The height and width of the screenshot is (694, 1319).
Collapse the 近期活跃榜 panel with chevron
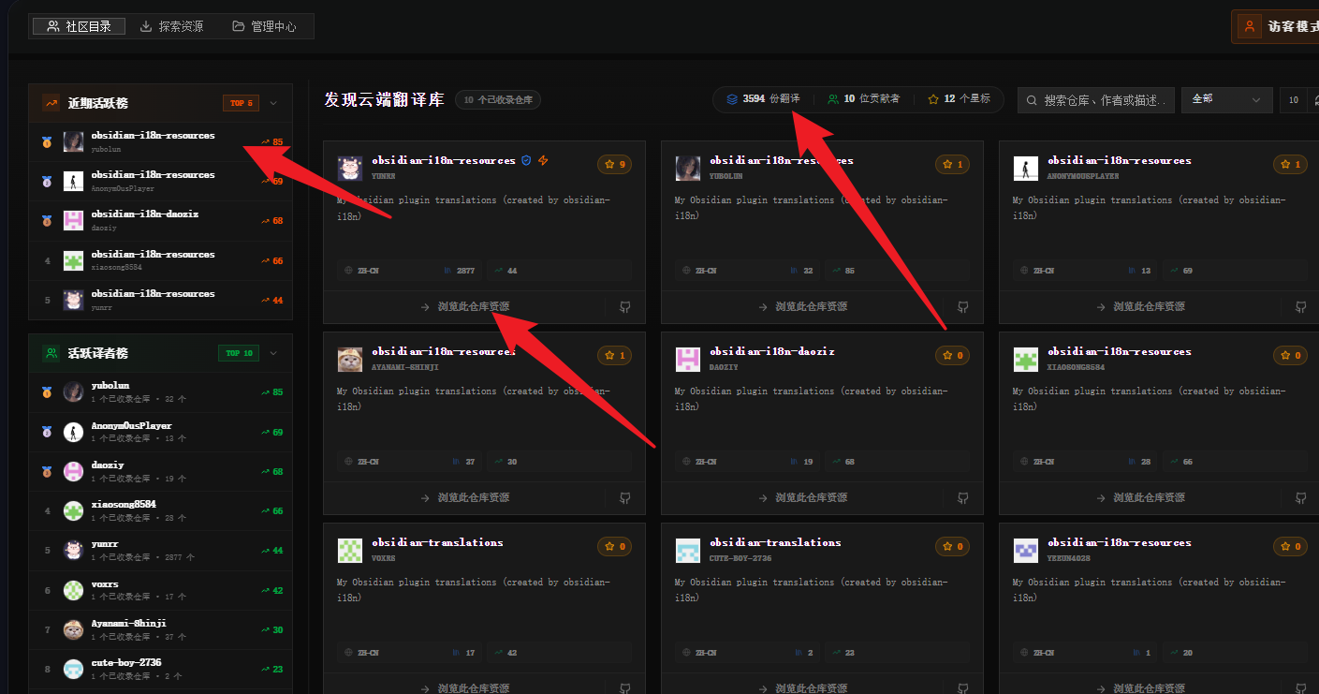click(x=273, y=103)
